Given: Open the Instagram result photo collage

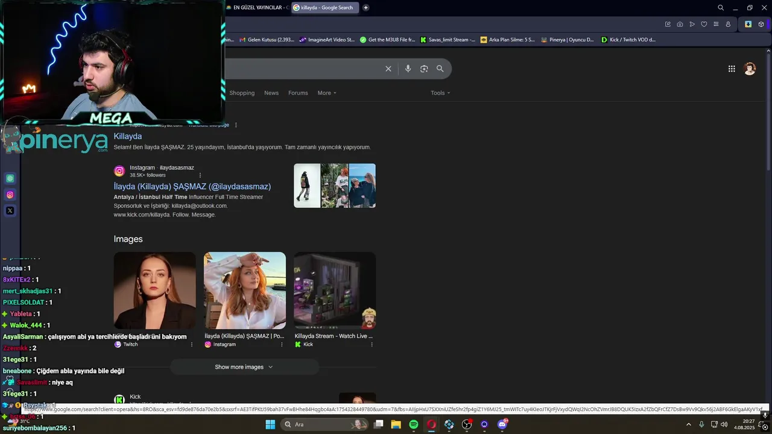Looking at the screenshot, I should click(x=335, y=186).
